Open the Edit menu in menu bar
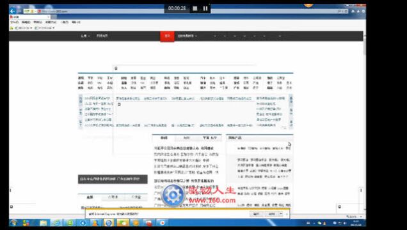This screenshot has height=230, width=407. point(26,22)
